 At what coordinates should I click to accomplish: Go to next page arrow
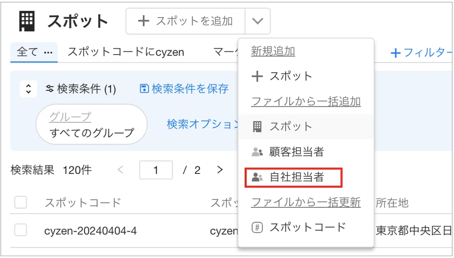pyautogui.click(x=220, y=170)
